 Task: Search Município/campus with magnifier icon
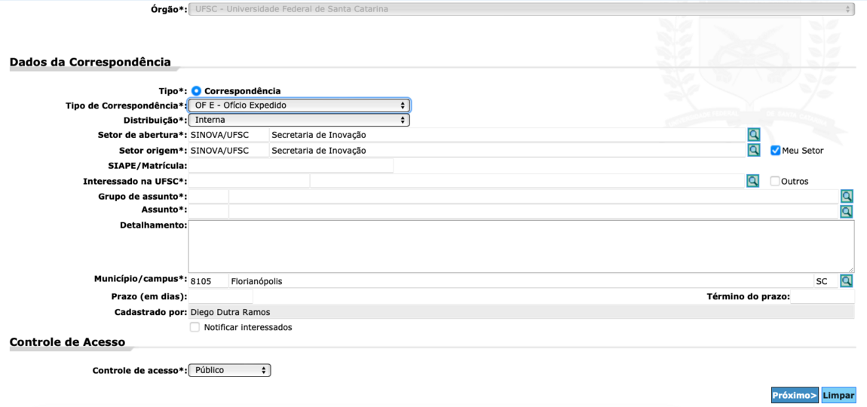(847, 281)
